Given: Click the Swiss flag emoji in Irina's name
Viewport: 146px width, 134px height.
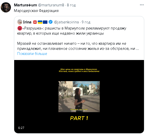Looking at the screenshot, I should pyautogui.click(x=35, y=22).
